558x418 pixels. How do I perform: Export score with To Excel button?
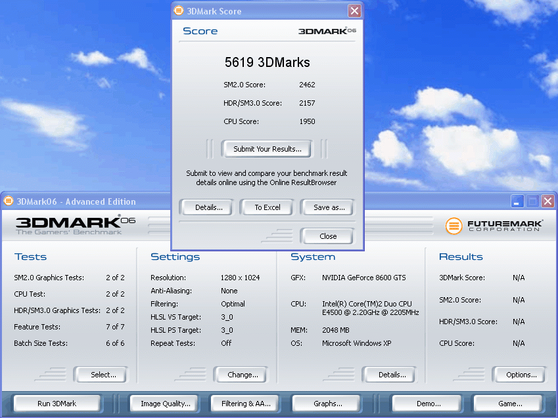[x=267, y=207]
